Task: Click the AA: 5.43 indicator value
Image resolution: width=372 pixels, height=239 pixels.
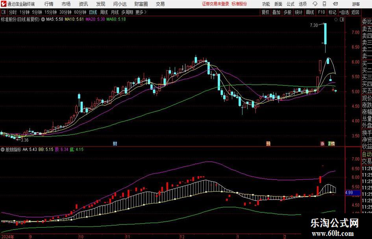Action: pyautogui.click(x=30, y=150)
